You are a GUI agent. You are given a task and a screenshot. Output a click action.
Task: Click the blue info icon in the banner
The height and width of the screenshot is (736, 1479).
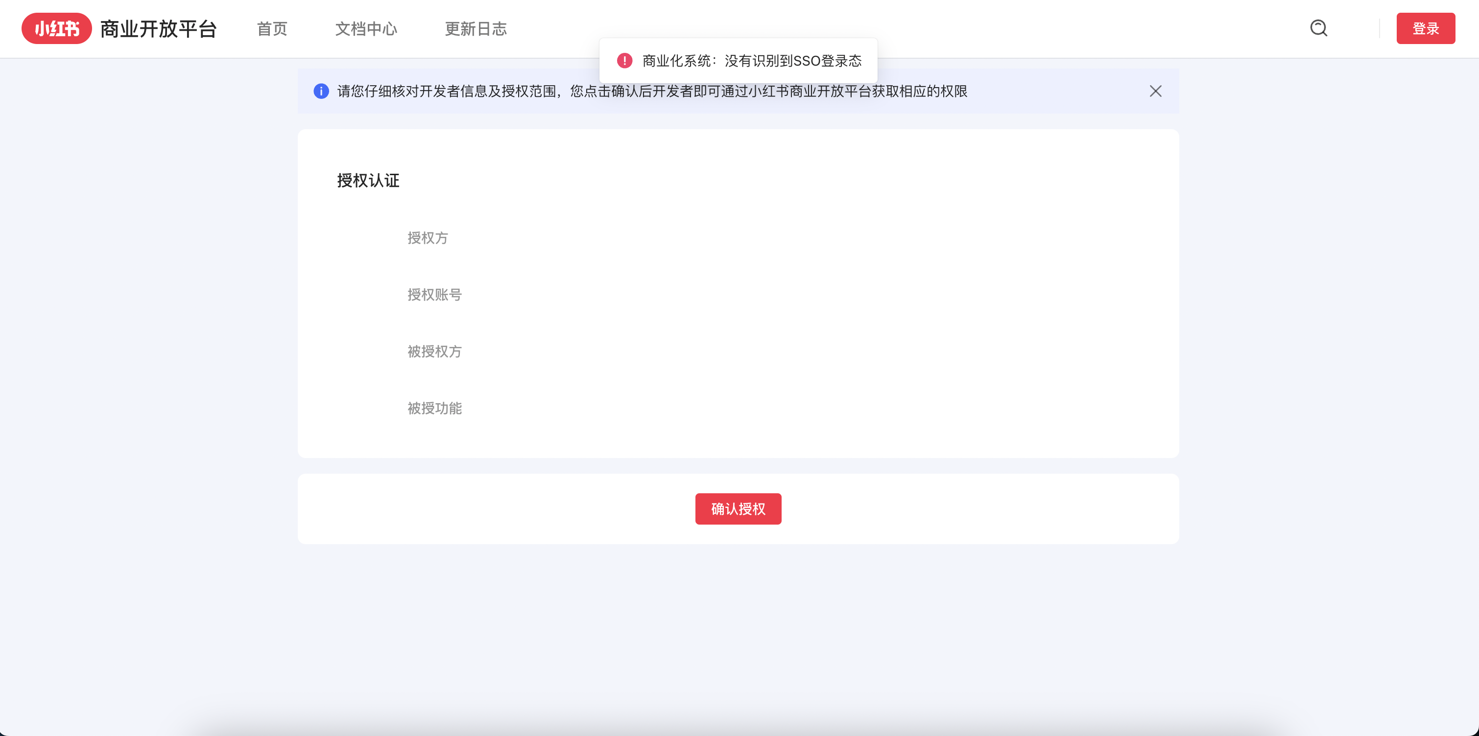point(320,91)
